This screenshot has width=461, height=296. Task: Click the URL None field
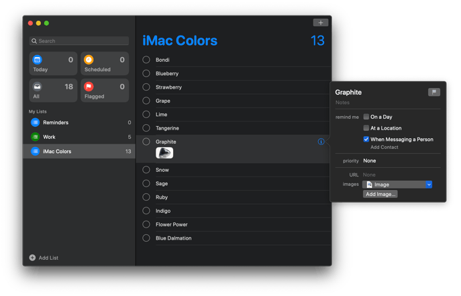(369, 175)
